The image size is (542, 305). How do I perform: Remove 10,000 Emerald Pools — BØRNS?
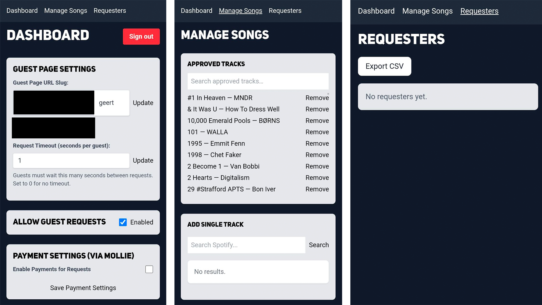pyautogui.click(x=317, y=121)
